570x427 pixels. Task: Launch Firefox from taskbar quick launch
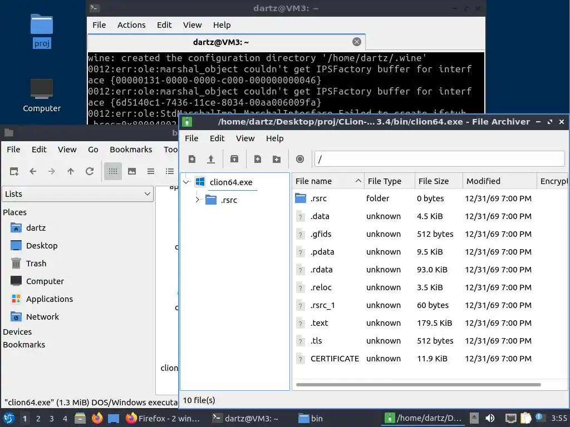coord(97,418)
